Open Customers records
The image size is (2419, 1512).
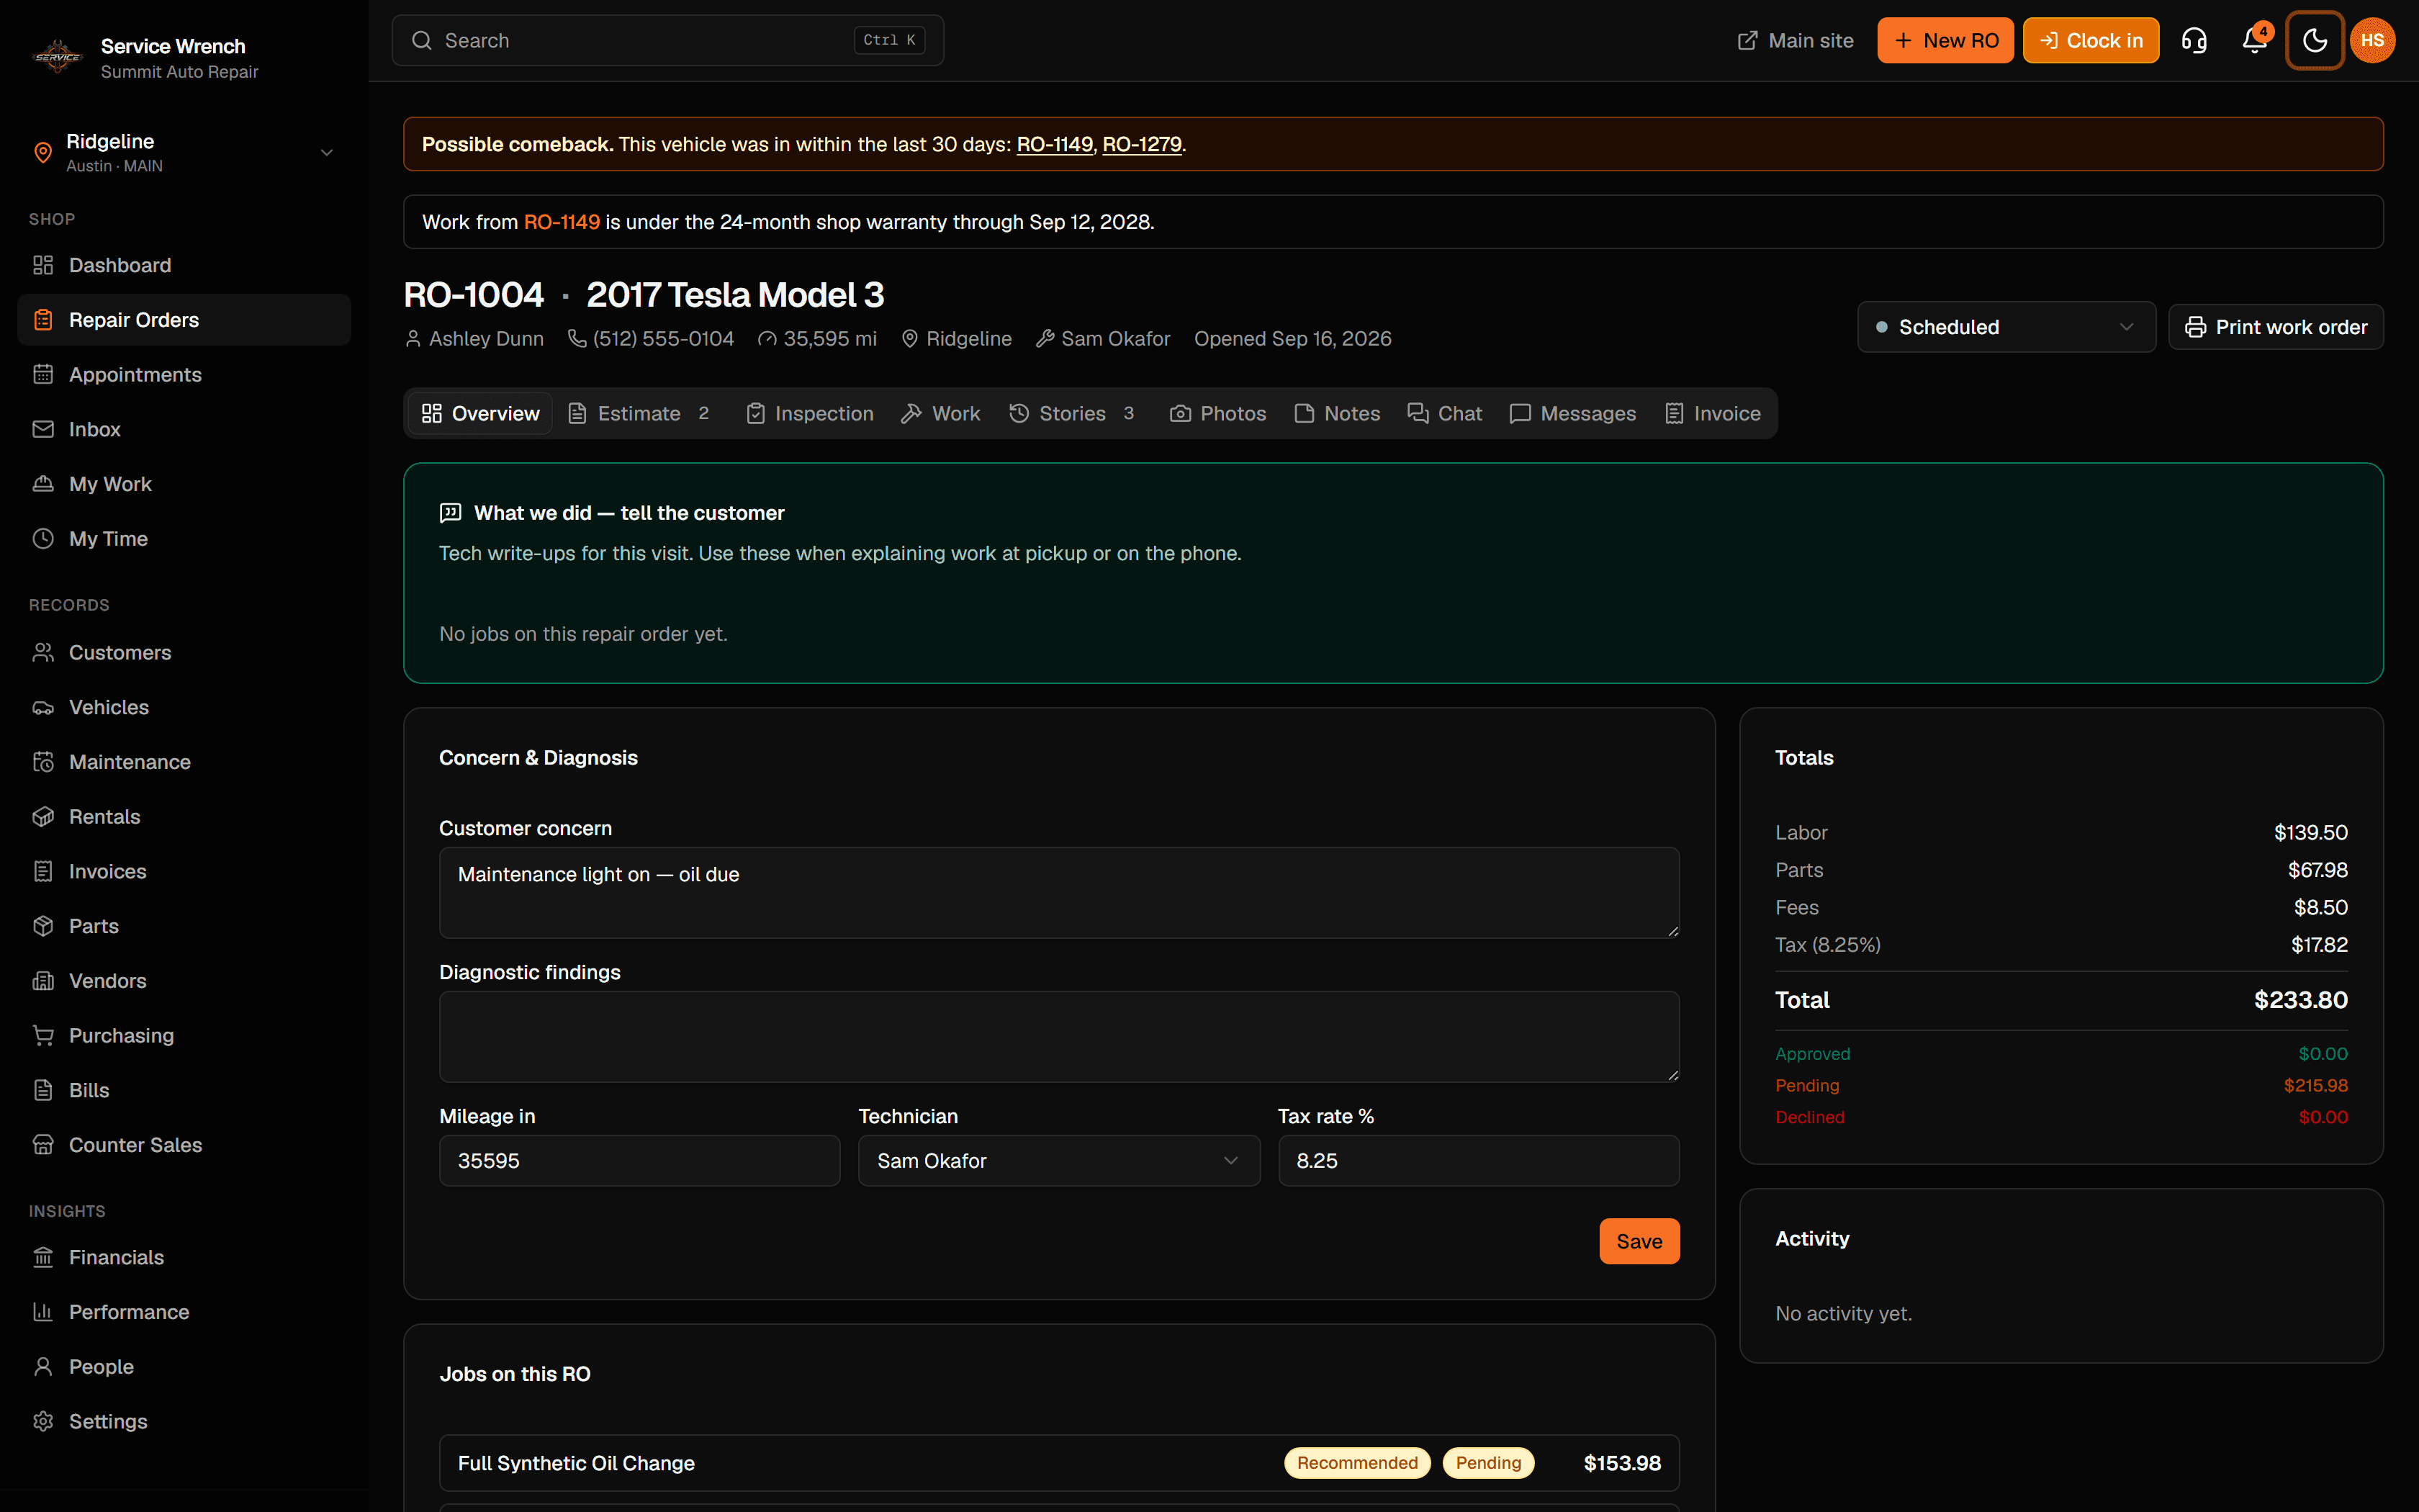pos(184,653)
